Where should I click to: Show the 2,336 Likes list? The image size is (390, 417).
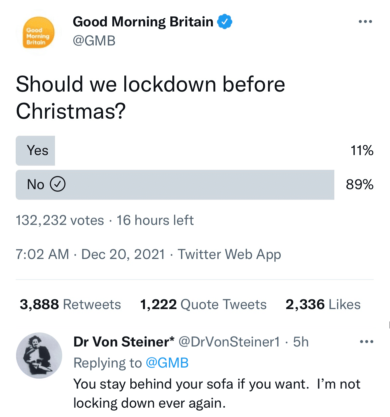click(x=323, y=304)
